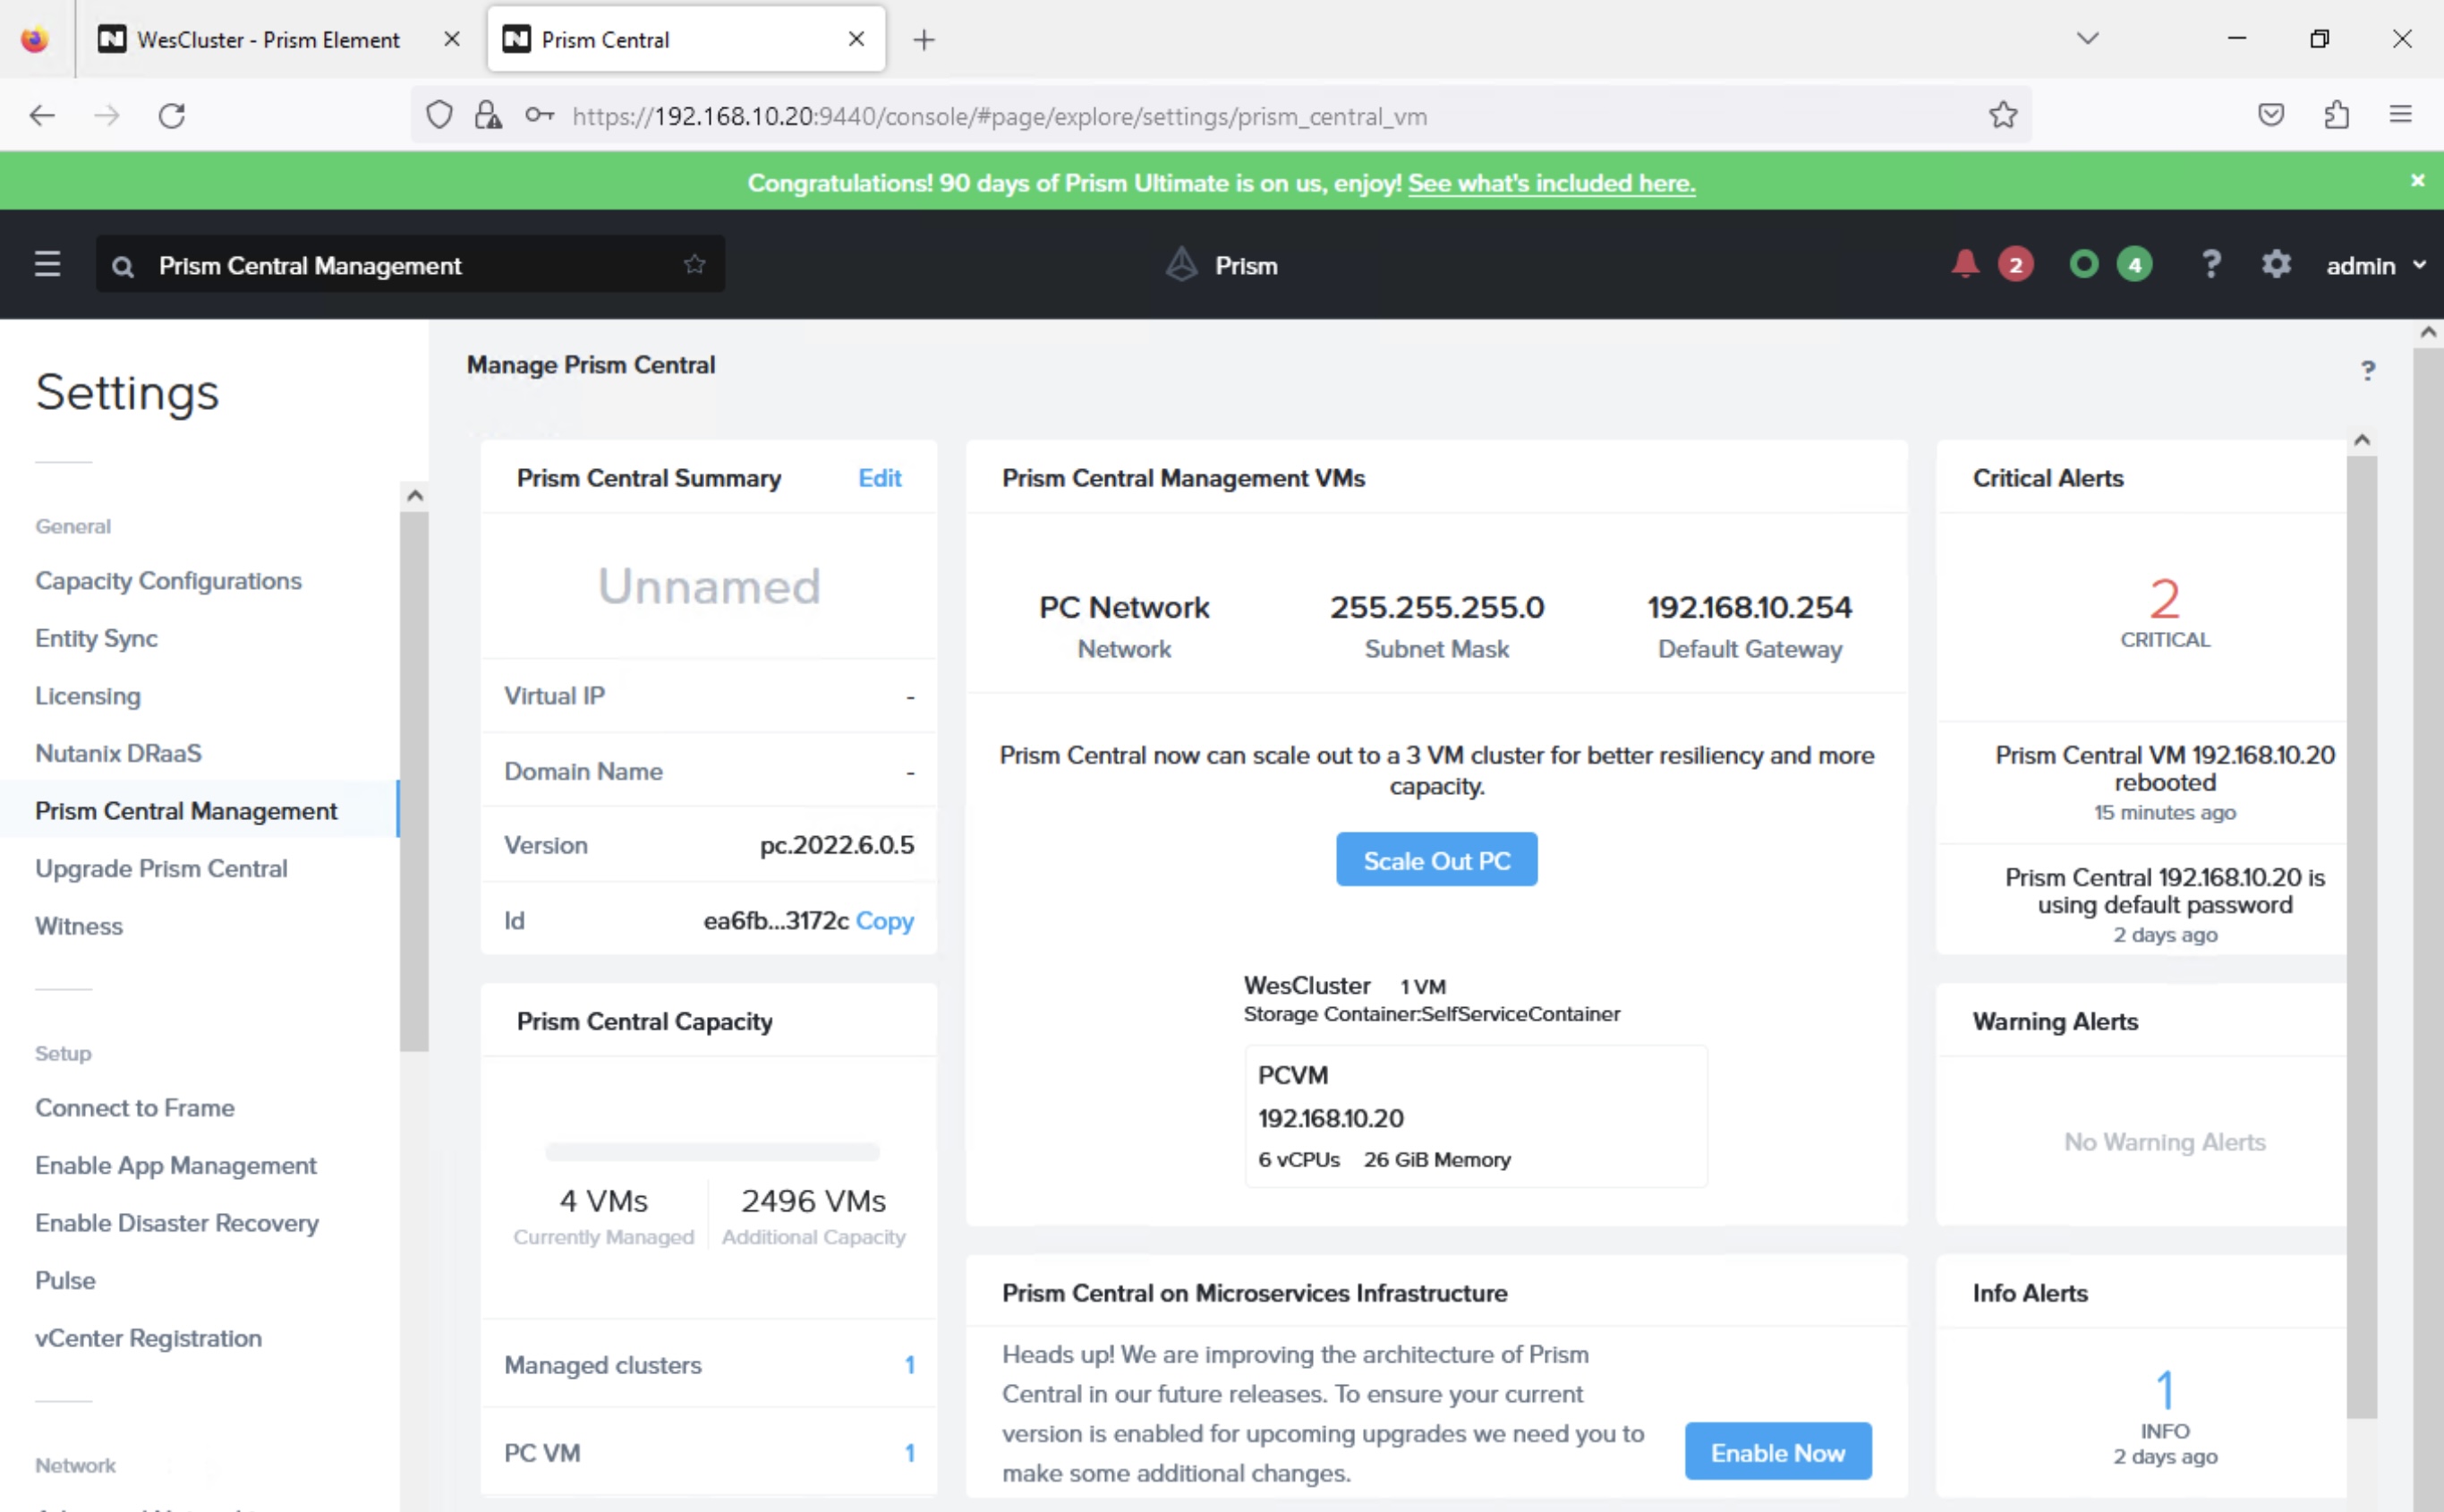Click the red alerts bell icon

point(1964,264)
